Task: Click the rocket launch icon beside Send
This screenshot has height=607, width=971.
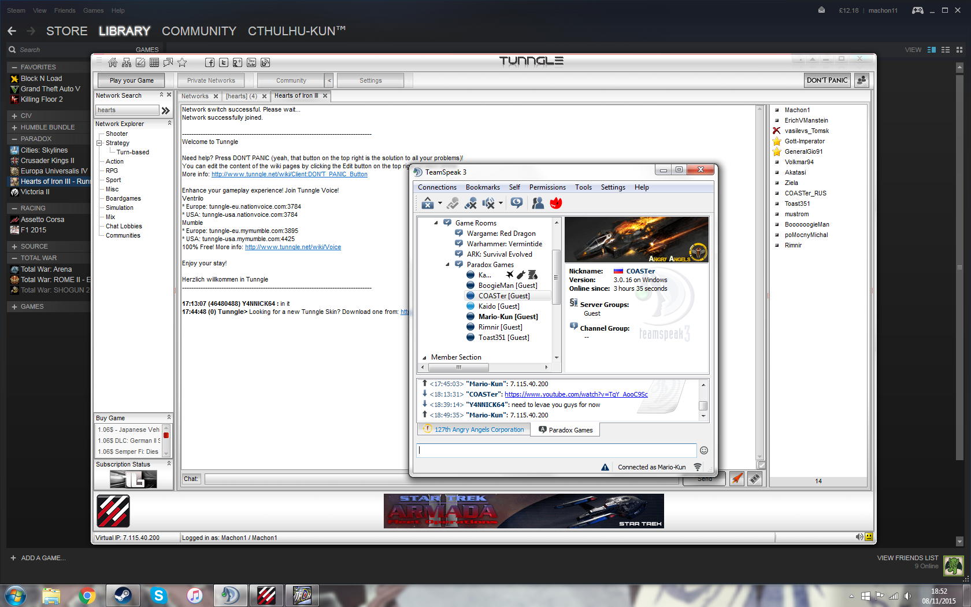Action: pos(736,479)
